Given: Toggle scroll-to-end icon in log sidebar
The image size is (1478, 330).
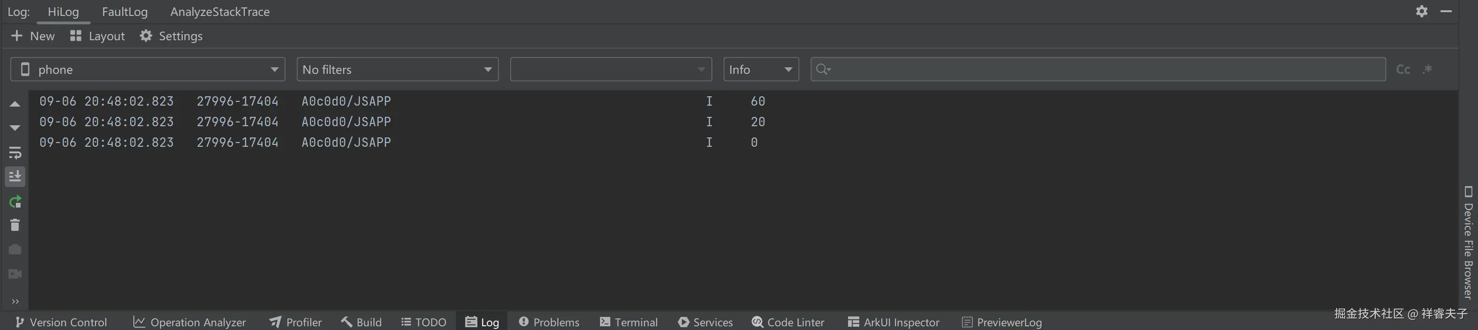Looking at the screenshot, I should pos(15,177).
